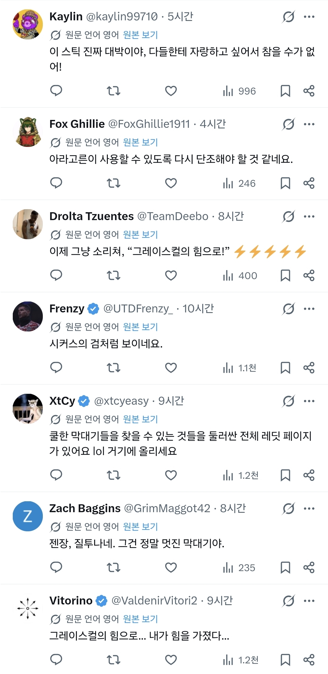Reply to Kaylin's tweet
This screenshot has height=674, width=328.
click(56, 91)
